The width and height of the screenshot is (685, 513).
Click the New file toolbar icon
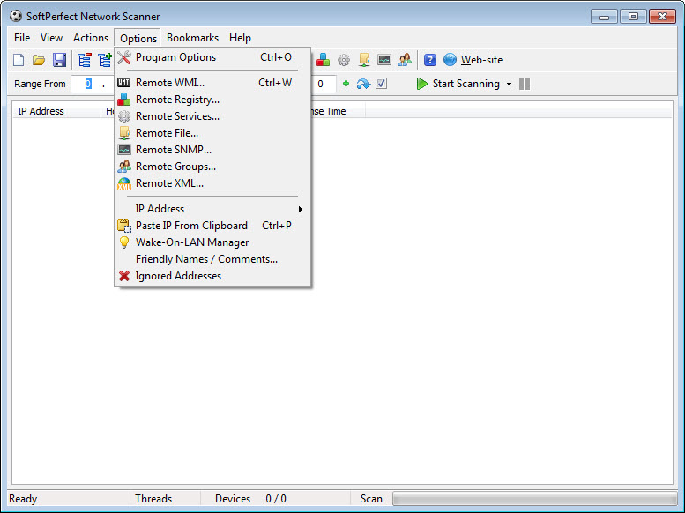click(x=19, y=60)
